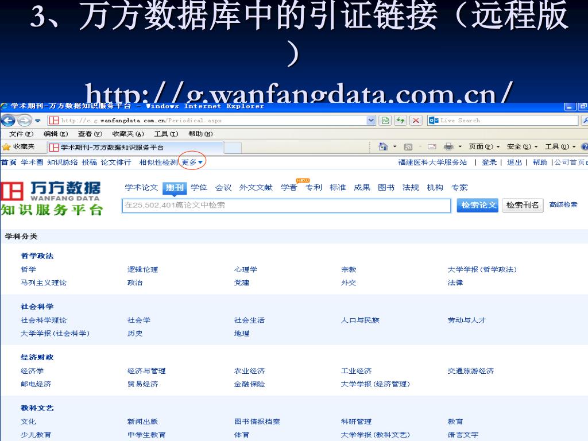The height and width of the screenshot is (441, 588).
Task: Select the 学术期刊-万方数据知识服务平台 browser tab
Action: pyautogui.click(x=136, y=148)
